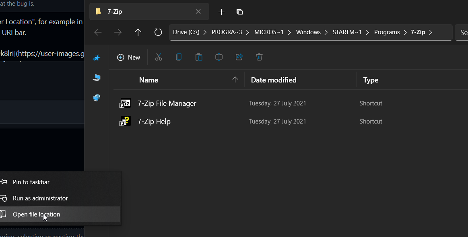The image size is (468, 237).
Task: Click the pin icon beside Pin to taskbar
Action: (3, 182)
